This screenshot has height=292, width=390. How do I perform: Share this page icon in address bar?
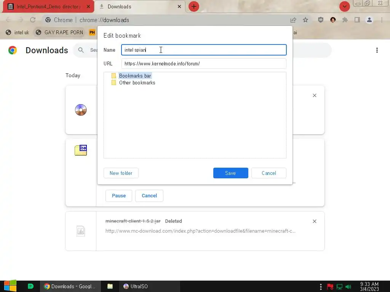click(x=293, y=20)
